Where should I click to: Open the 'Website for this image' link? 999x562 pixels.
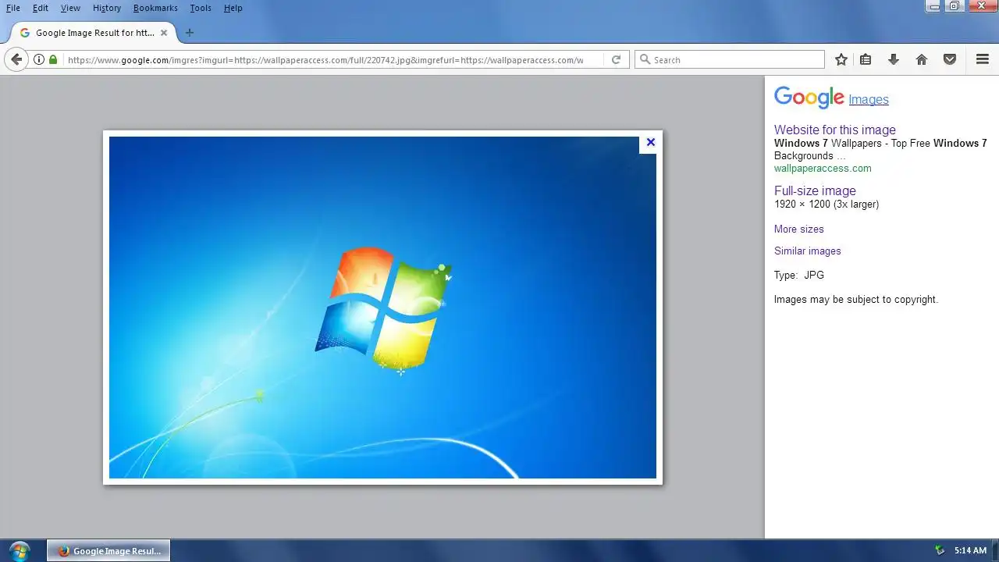[835, 130]
